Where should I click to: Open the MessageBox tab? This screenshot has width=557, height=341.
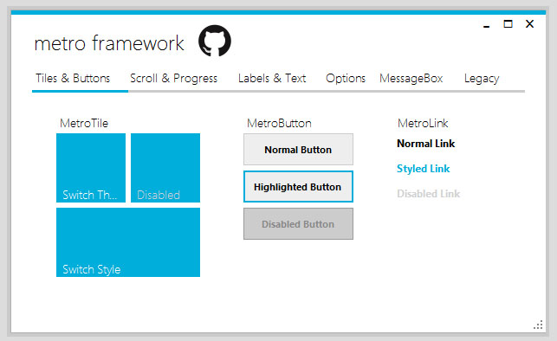tap(411, 78)
